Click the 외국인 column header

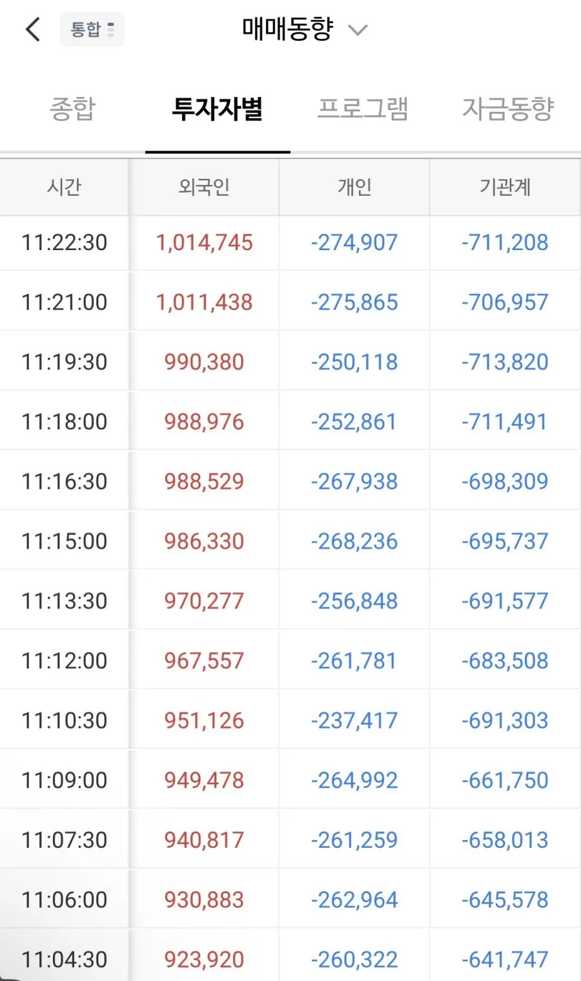tap(204, 187)
